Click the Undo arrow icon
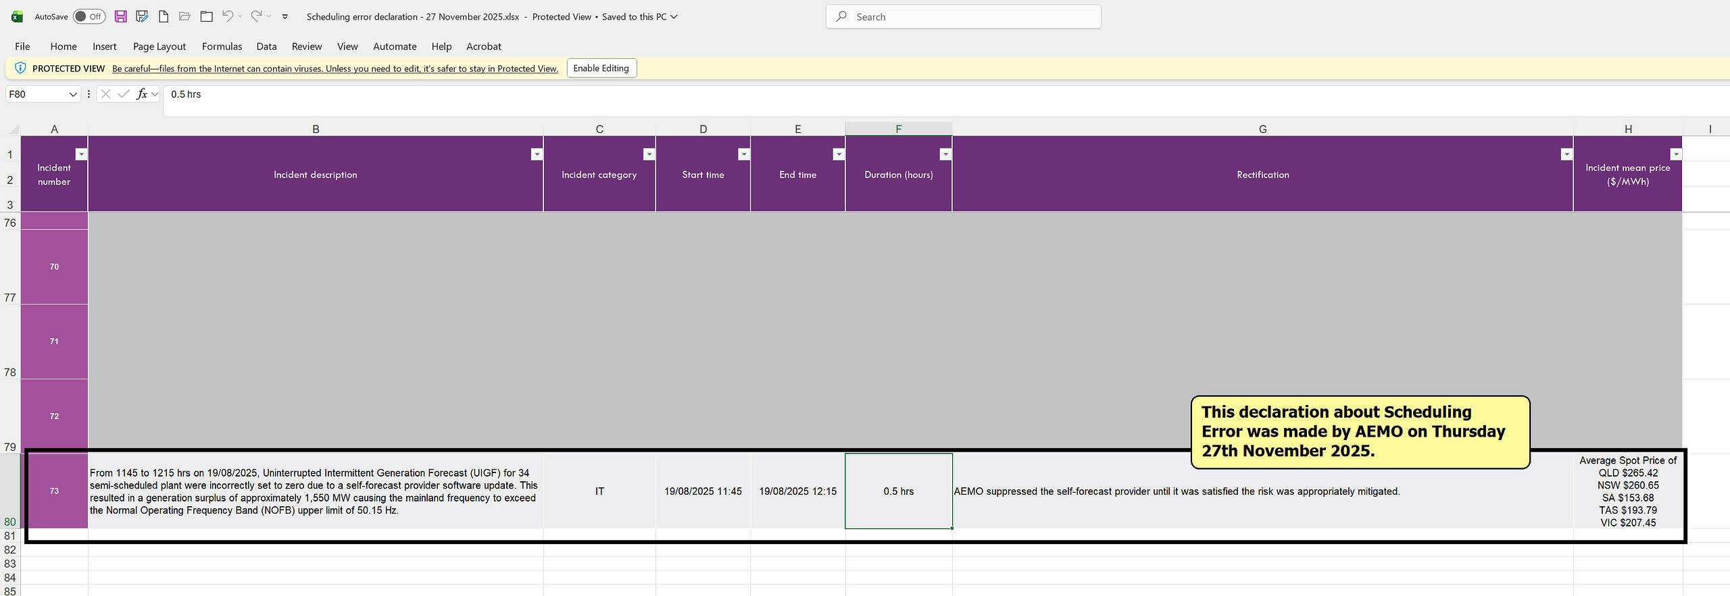The height and width of the screenshot is (596, 1730). pyautogui.click(x=228, y=17)
